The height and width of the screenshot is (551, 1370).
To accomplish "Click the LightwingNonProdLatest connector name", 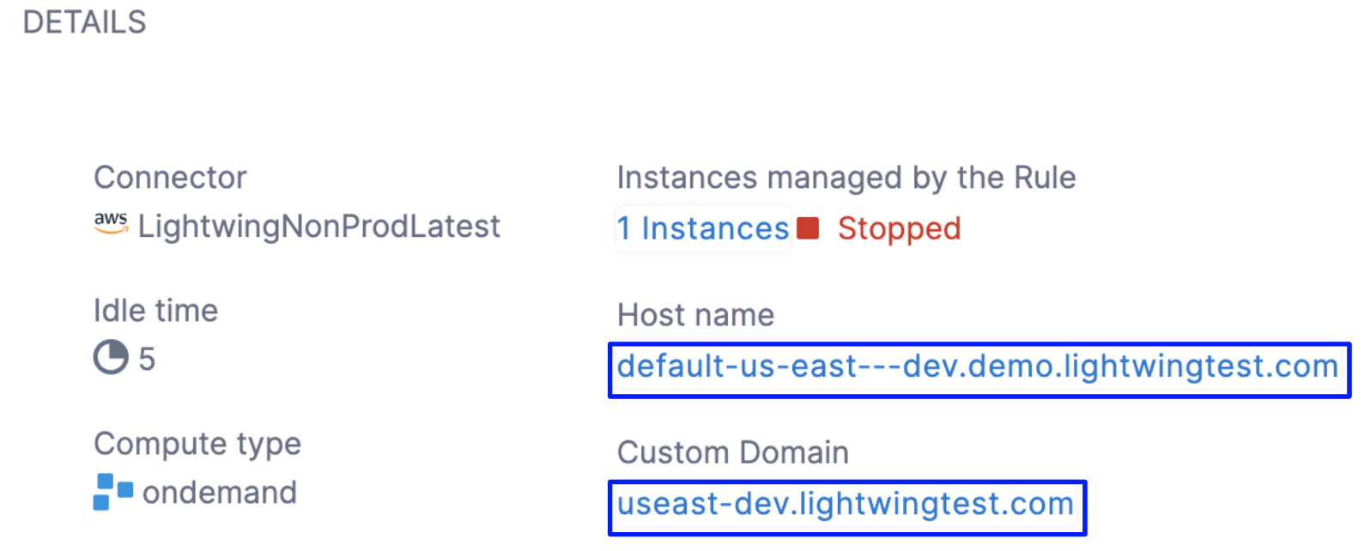I will point(318,227).
